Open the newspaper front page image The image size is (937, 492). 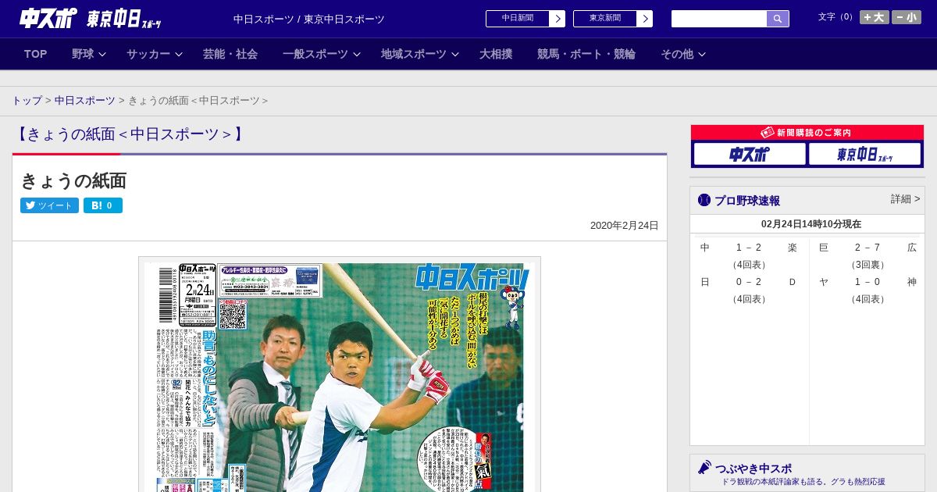click(340, 375)
